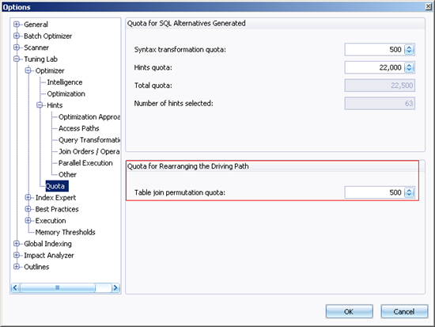Image resolution: width=435 pixels, height=327 pixels.
Task: Expand the Global Indexing node
Action: coord(17,244)
